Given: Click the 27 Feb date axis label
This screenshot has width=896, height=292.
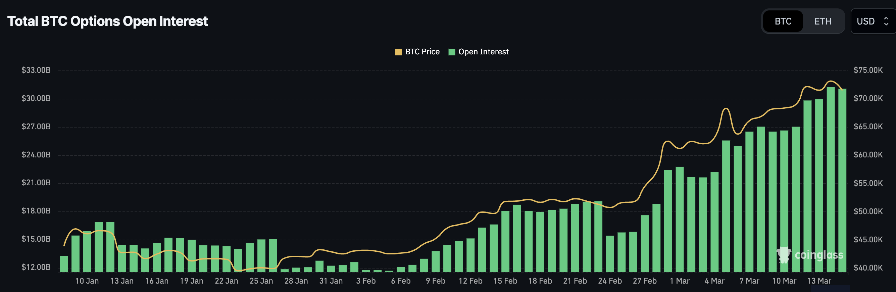Looking at the screenshot, I should pyautogui.click(x=645, y=281).
